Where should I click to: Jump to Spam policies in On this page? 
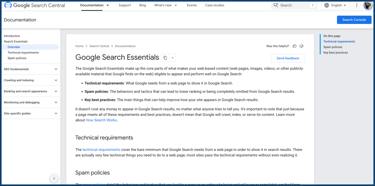333,47
